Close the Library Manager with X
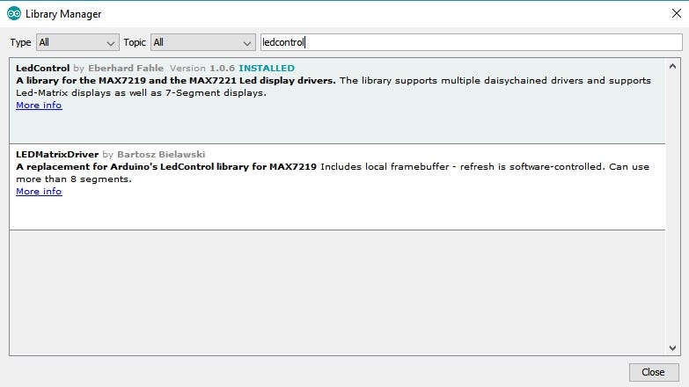Viewport: 689px width, 387px height. pyautogui.click(x=677, y=13)
